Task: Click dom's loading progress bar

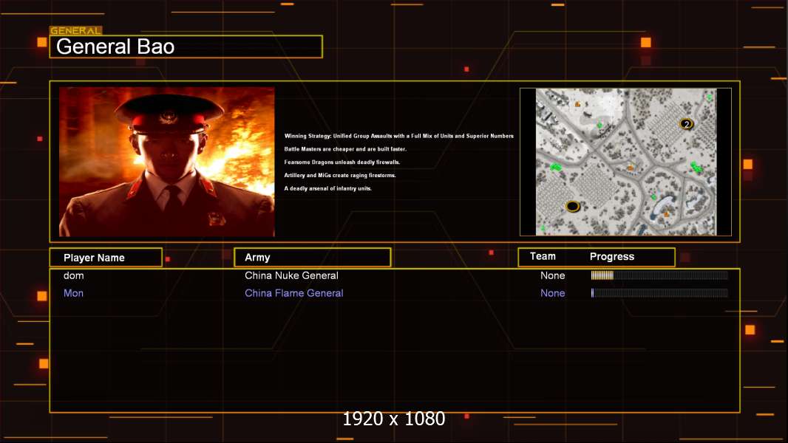Action: click(x=659, y=275)
